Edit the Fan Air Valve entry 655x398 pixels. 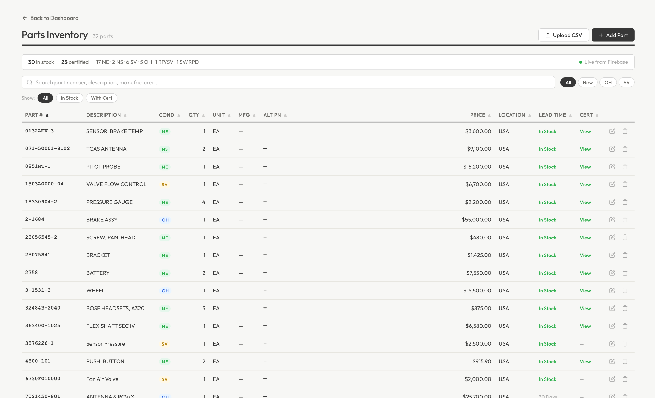613,379
